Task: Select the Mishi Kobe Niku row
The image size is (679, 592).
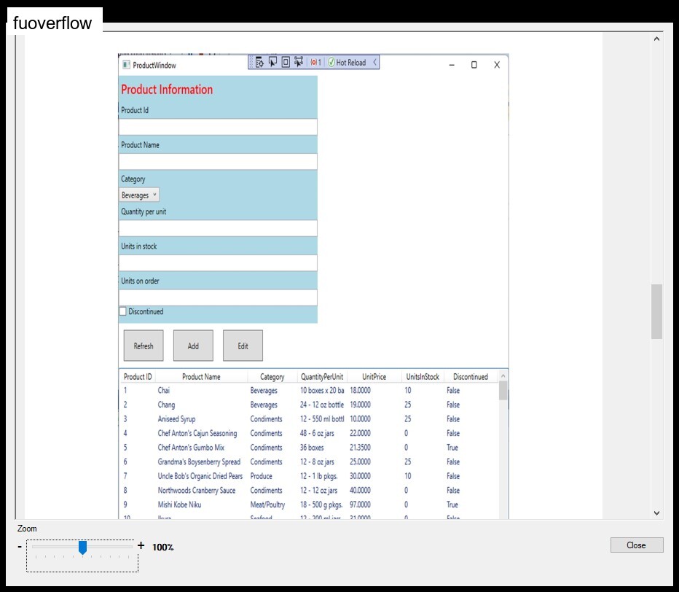Action: pyautogui.click(x=309, y=505)
